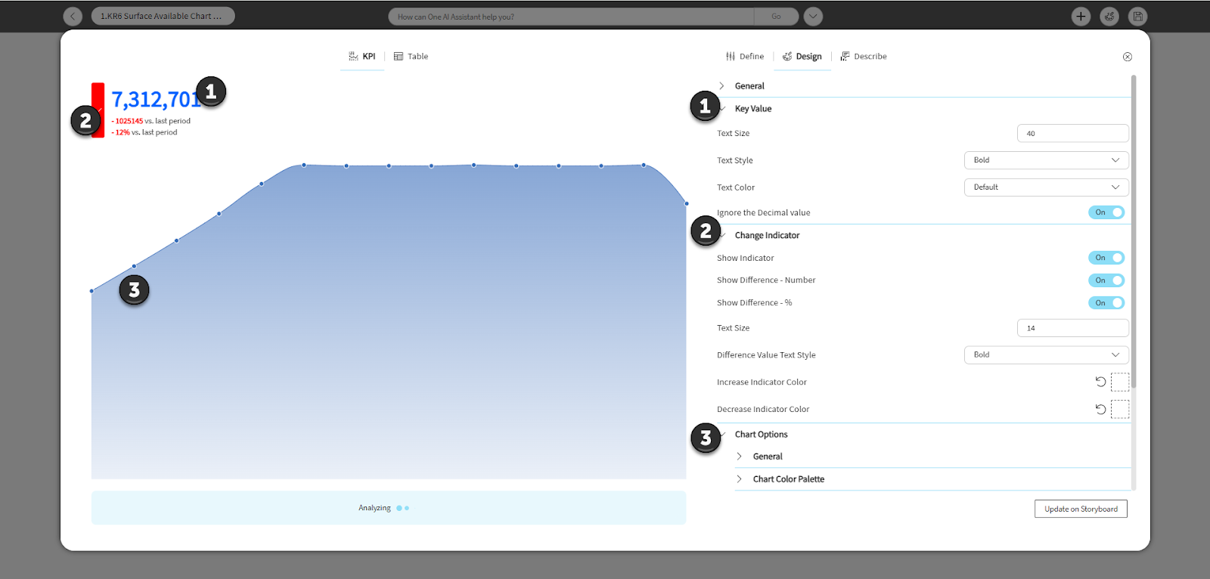Open the Text Style dropdown under Key Value
Image resolution: width=1210 pixels, height=579 pixels.
1046,160
